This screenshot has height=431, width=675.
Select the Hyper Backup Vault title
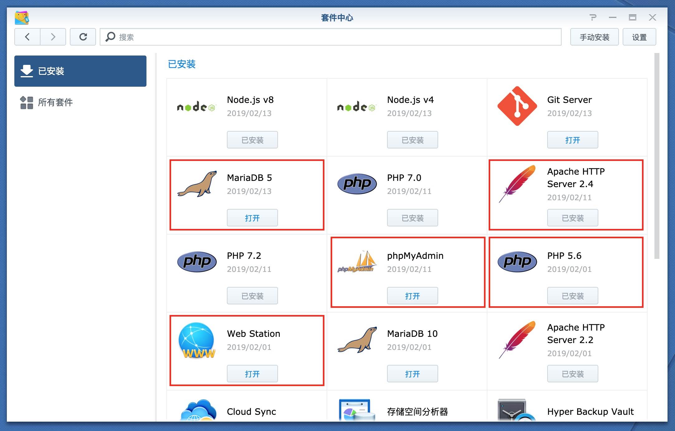591,412
